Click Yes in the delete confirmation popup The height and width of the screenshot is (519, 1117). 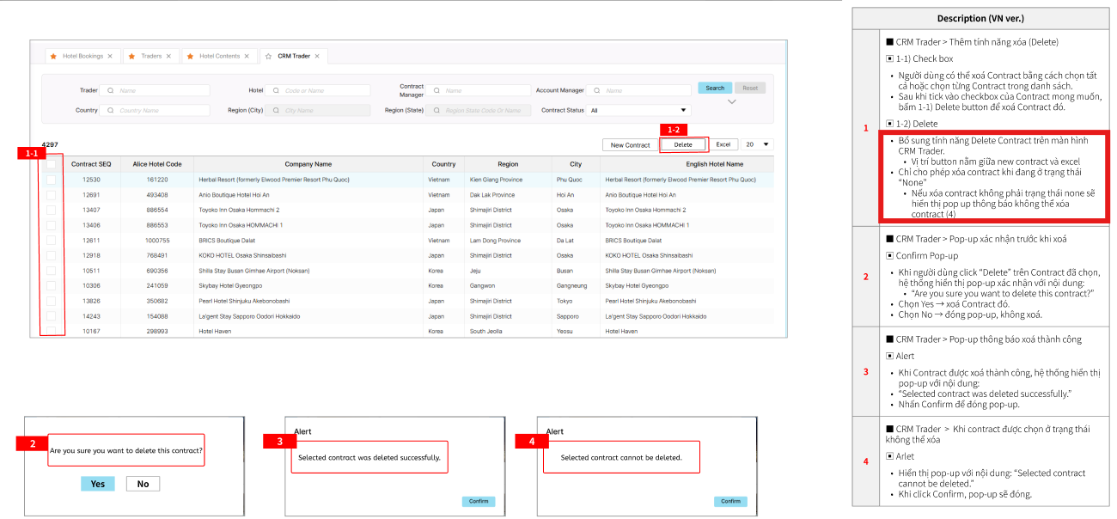click(98, 484)
